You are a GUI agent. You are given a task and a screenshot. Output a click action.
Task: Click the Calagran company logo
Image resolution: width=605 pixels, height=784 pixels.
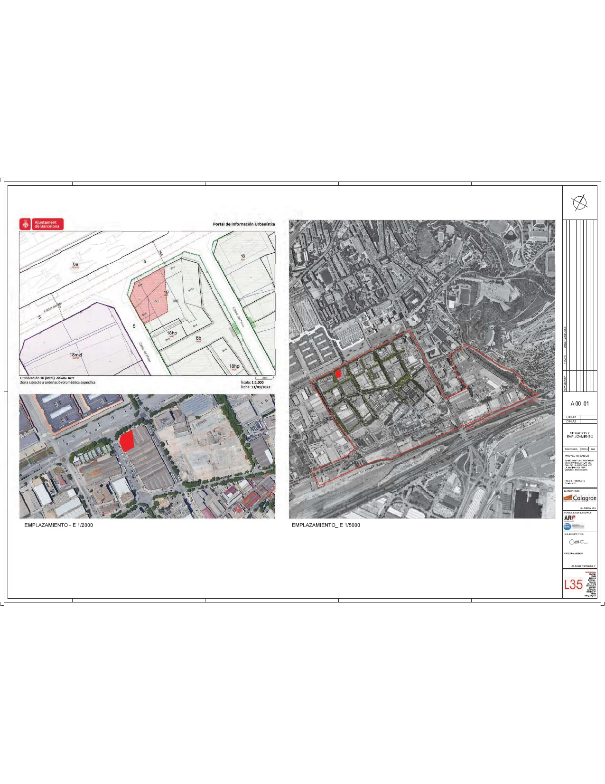pyautogui.click(x=579, y=498)
